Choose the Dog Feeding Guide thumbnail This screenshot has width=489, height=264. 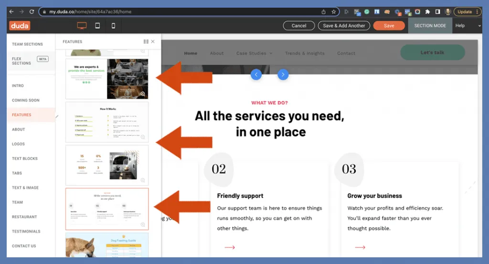(x=107, y=245)
